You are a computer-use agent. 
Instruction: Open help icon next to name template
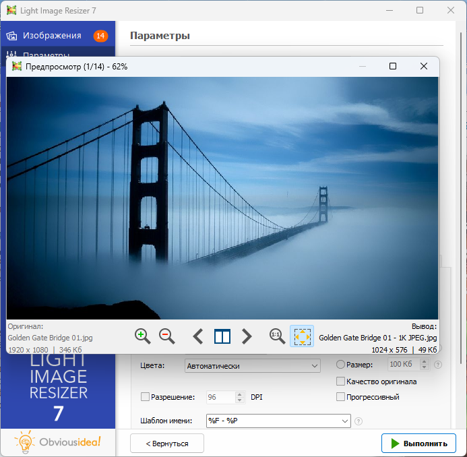(x=359, y=421)
